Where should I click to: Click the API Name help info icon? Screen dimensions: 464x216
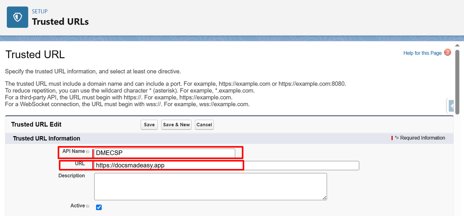coord(88,151)
